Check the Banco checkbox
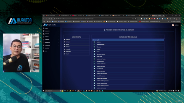Image resolution: width=184 pixels, height=103 pixels. pos(94,52)
